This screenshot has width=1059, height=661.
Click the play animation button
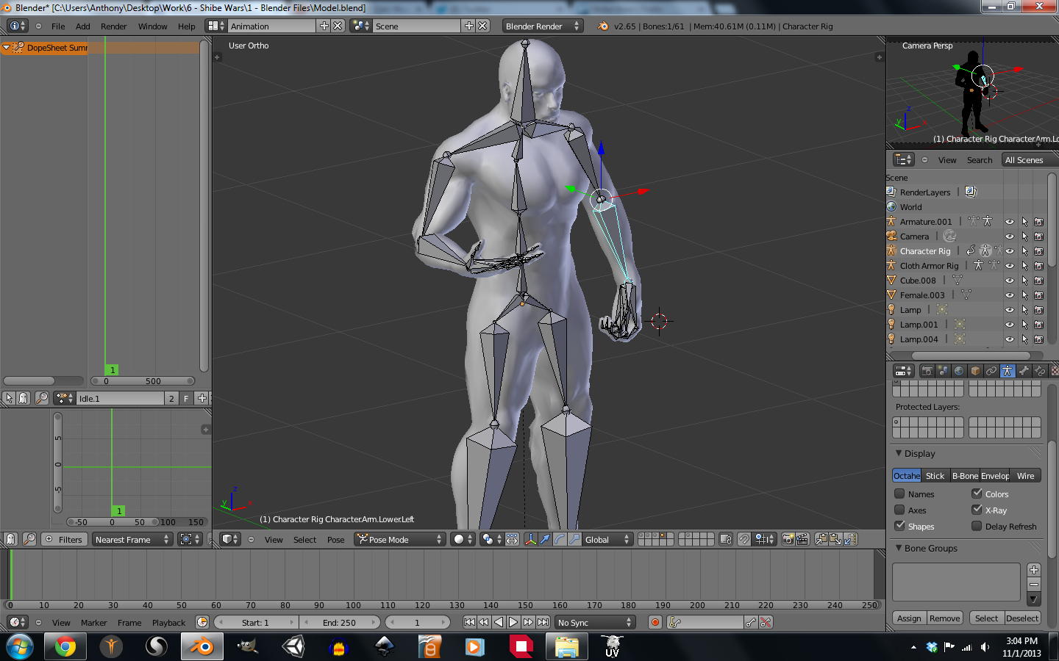click(x=513, y=622)
